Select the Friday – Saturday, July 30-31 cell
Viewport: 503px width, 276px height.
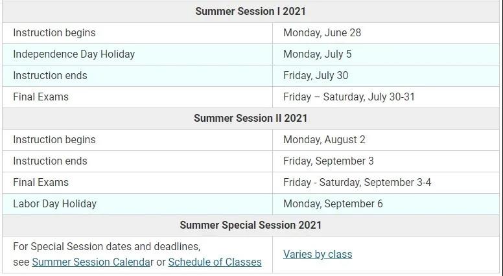click(386, 97)
